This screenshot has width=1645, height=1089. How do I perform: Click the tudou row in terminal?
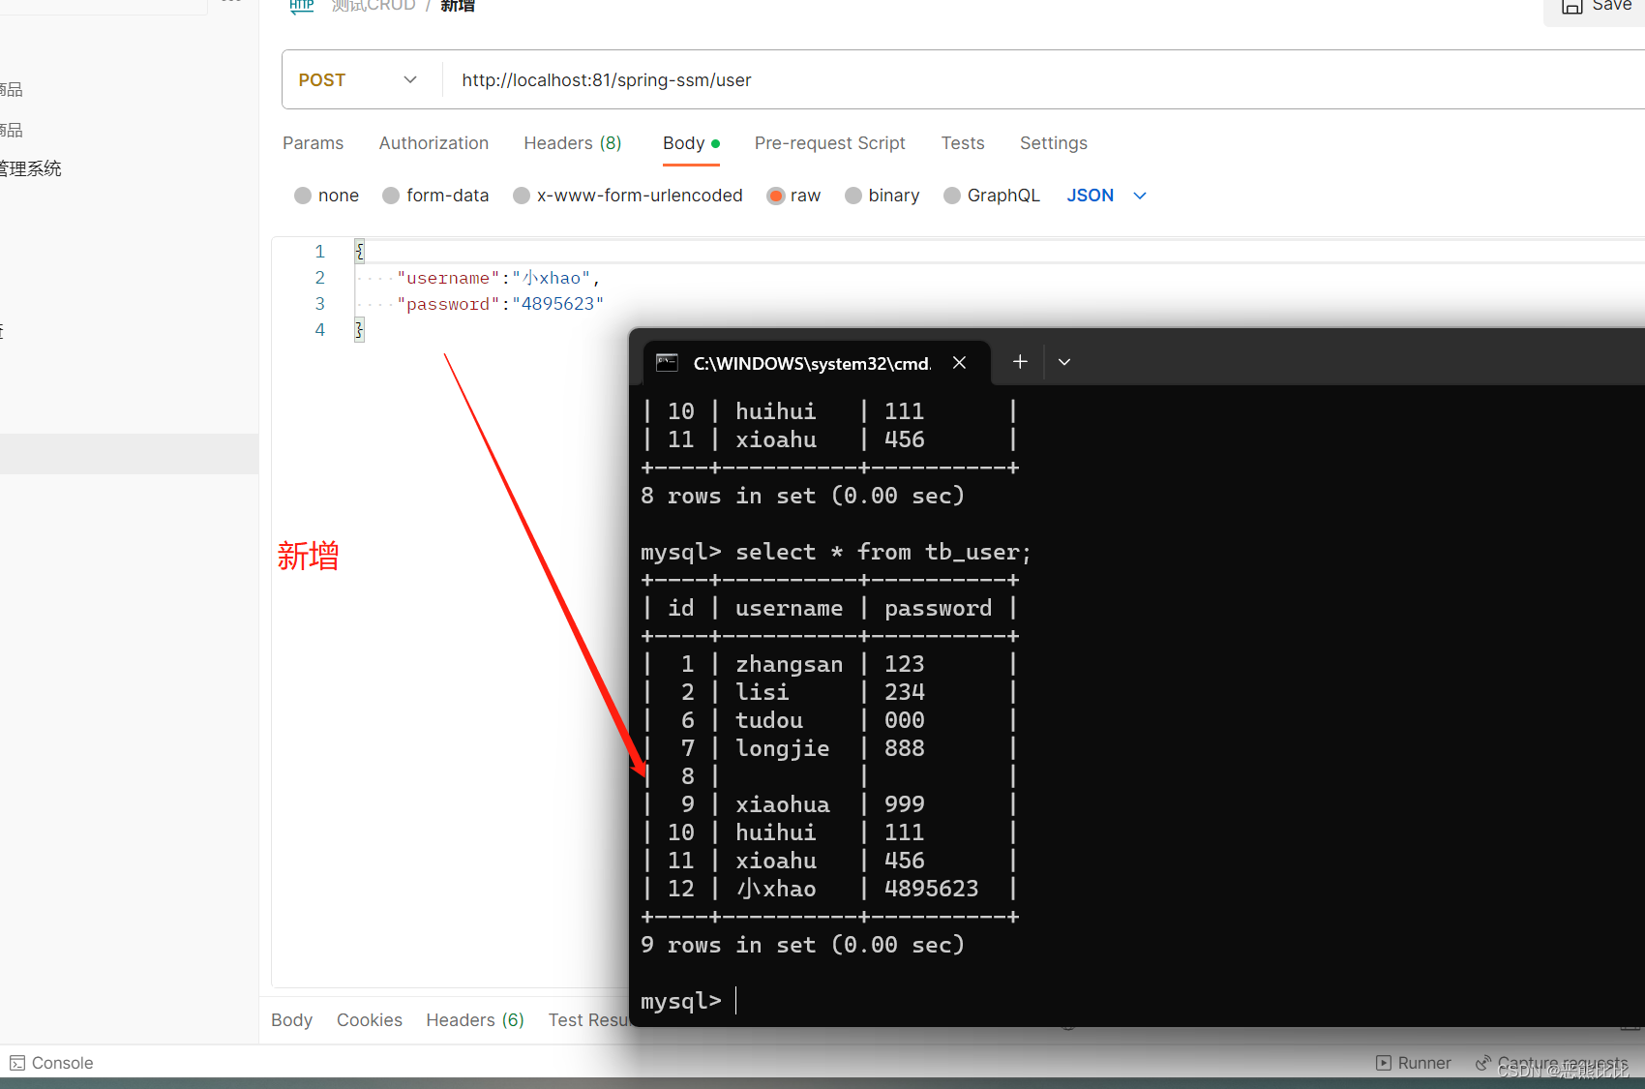[x=830, y=720]
